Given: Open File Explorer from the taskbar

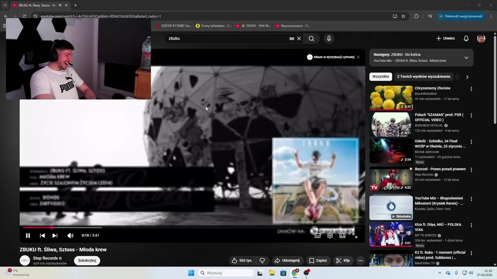Looking at the screenshot, I should [x=272, y=273].
